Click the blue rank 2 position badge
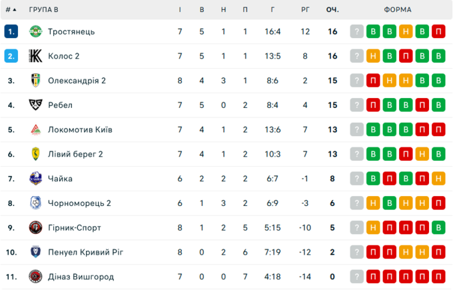The image size is (453, 292). (x=11, y=56)
